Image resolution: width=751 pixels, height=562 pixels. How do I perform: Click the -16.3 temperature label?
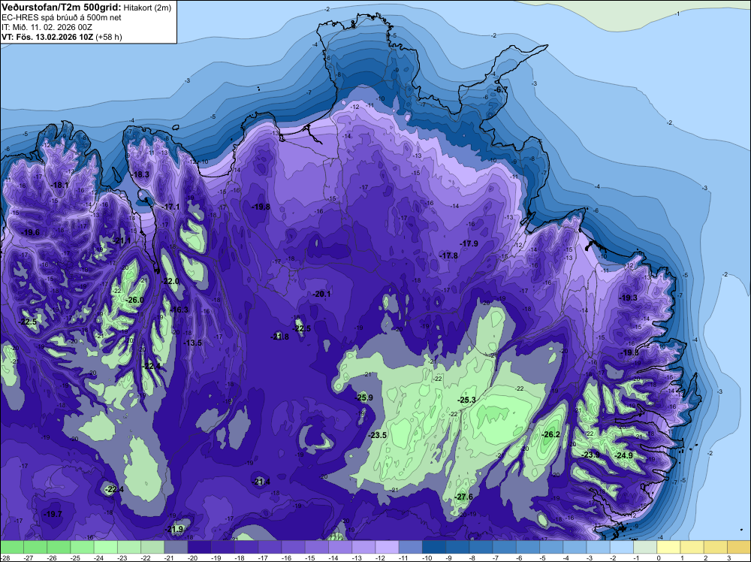coord(179,310)
